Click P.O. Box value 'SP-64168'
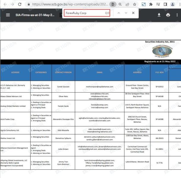This screenshot has width=181, height=178. (160, 96)
